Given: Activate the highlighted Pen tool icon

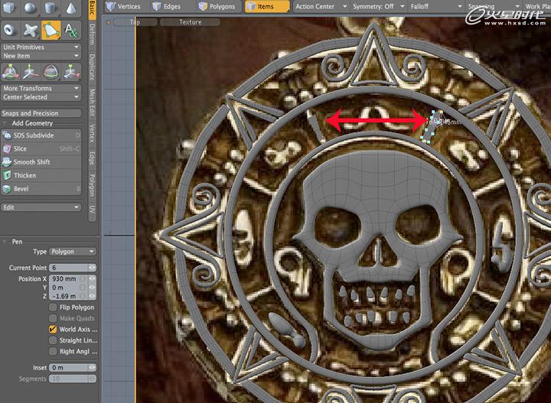Looking at the screenshot, I should [51, 30].
